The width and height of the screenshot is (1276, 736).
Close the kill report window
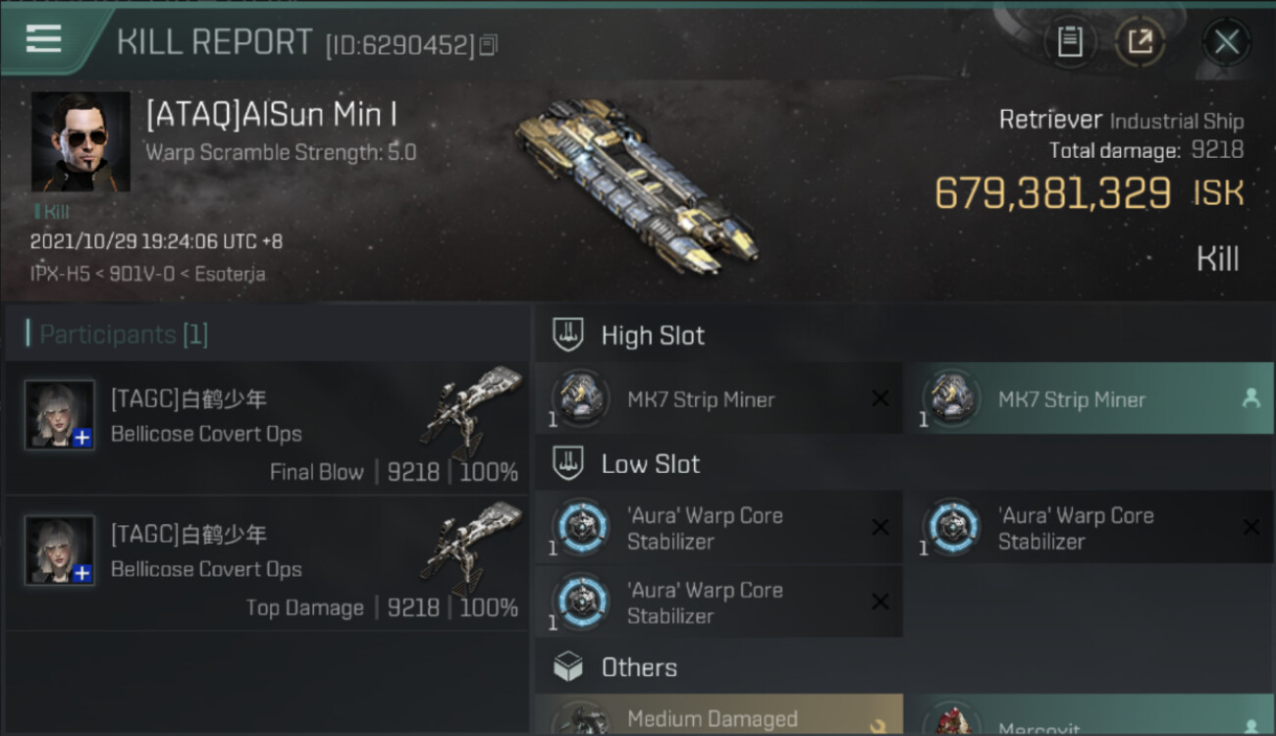click(x=1226, y=42)
